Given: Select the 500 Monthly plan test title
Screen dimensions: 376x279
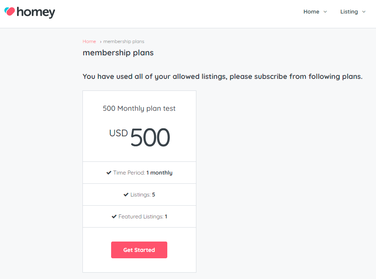Looking at the screenshot, I should [139, 108].
